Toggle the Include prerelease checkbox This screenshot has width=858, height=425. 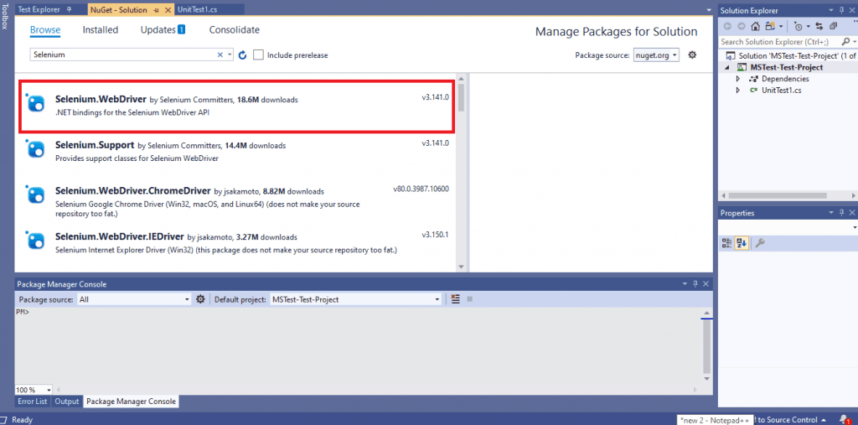coord(259,54)
